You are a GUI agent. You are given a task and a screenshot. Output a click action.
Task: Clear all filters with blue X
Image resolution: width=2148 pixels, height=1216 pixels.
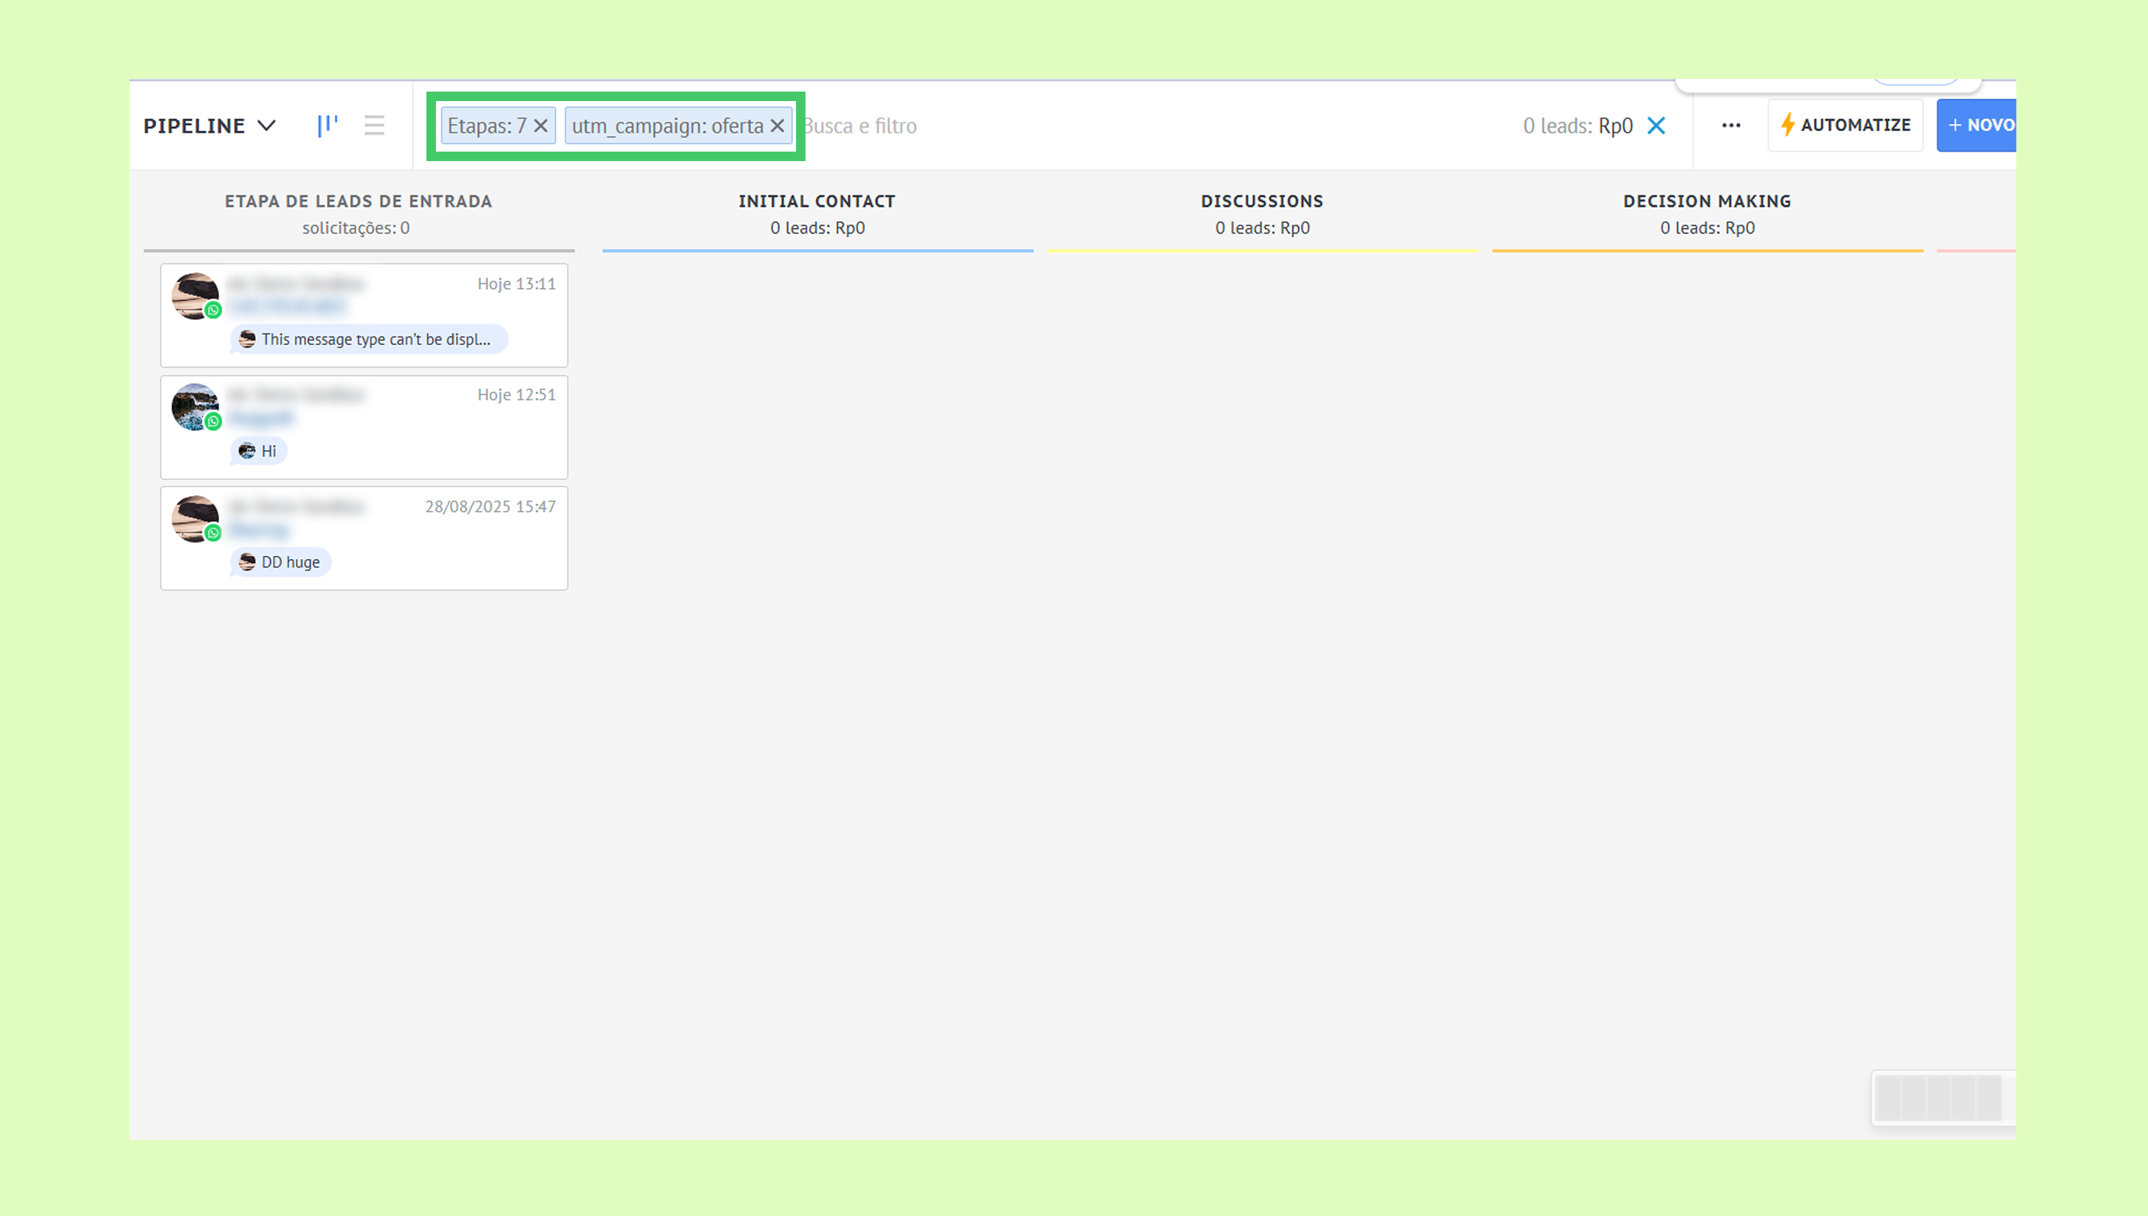click(x=1656, y=126)
